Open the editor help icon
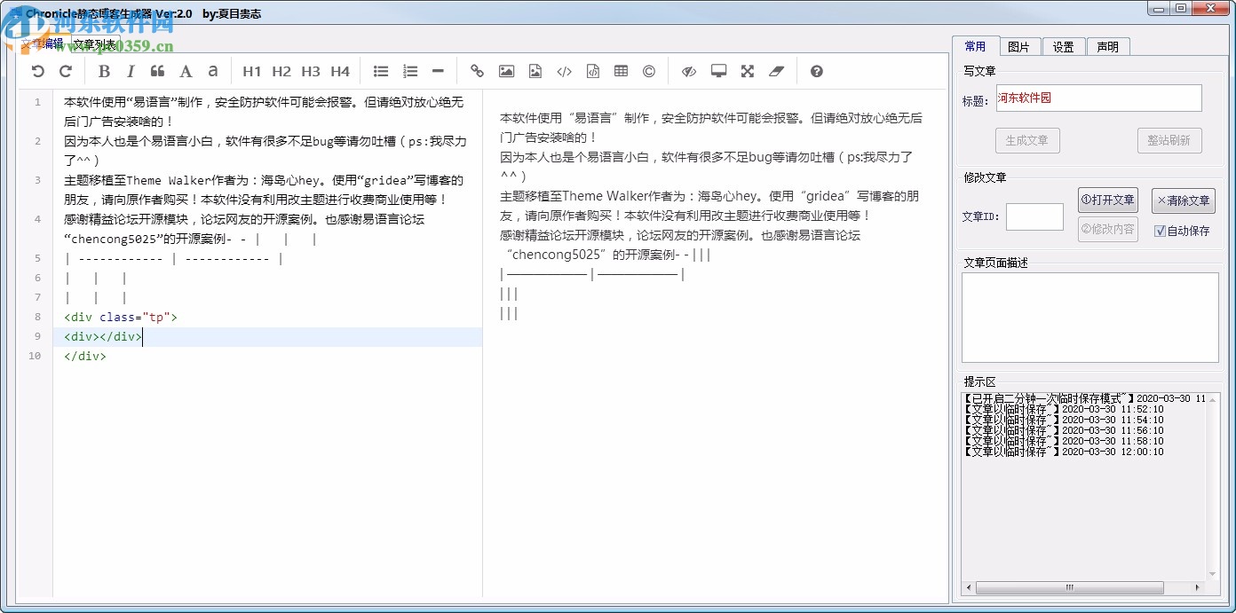 click(x=817, y=71)
